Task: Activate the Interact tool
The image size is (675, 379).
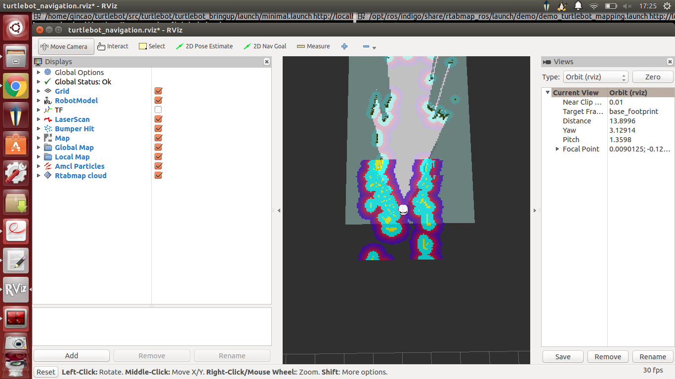Action: (x=113, y=46)
